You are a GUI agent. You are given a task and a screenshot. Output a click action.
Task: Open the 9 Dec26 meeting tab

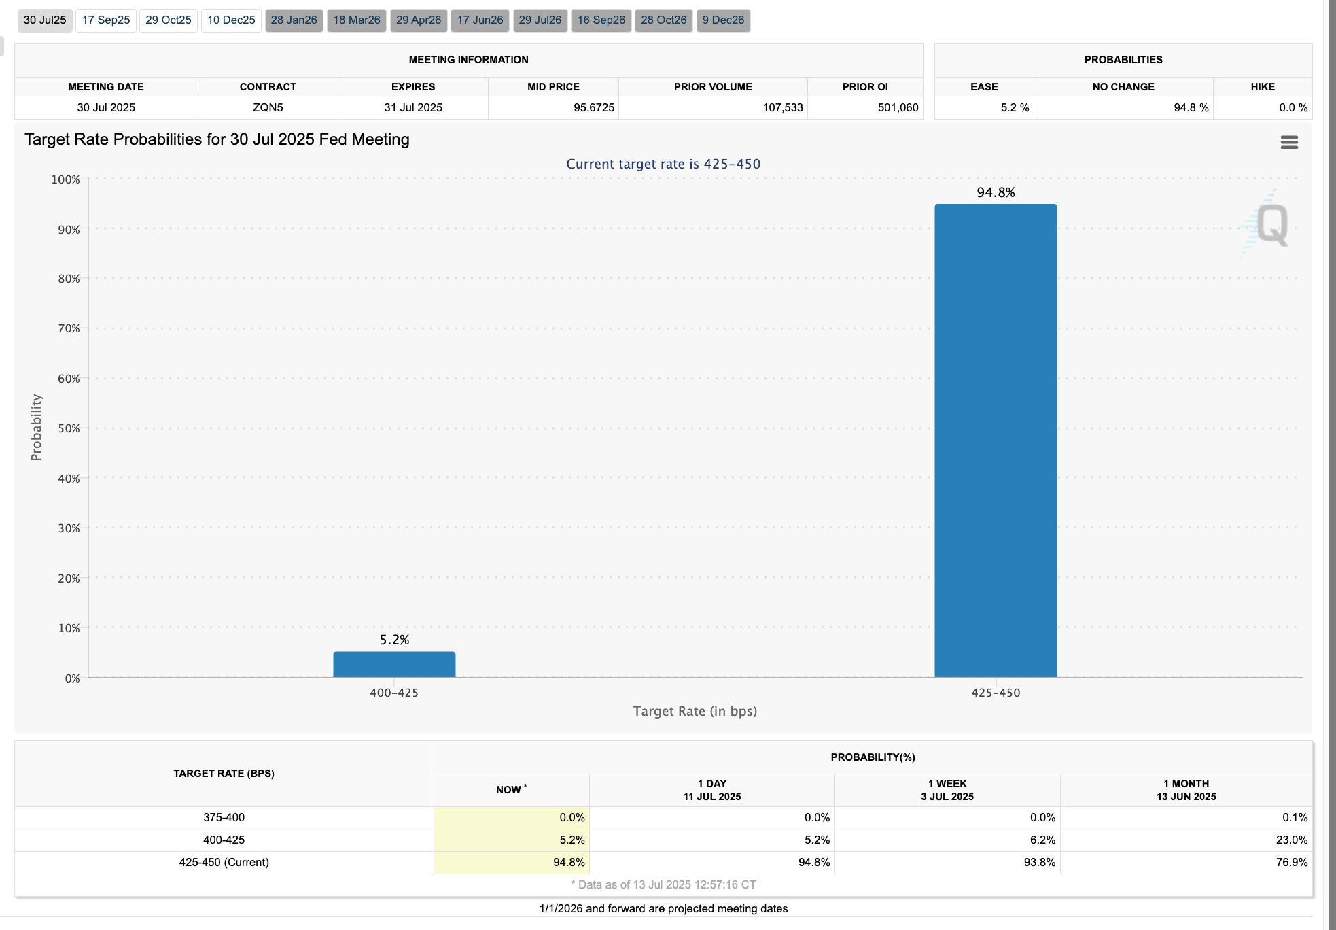(x=723, y=20)
